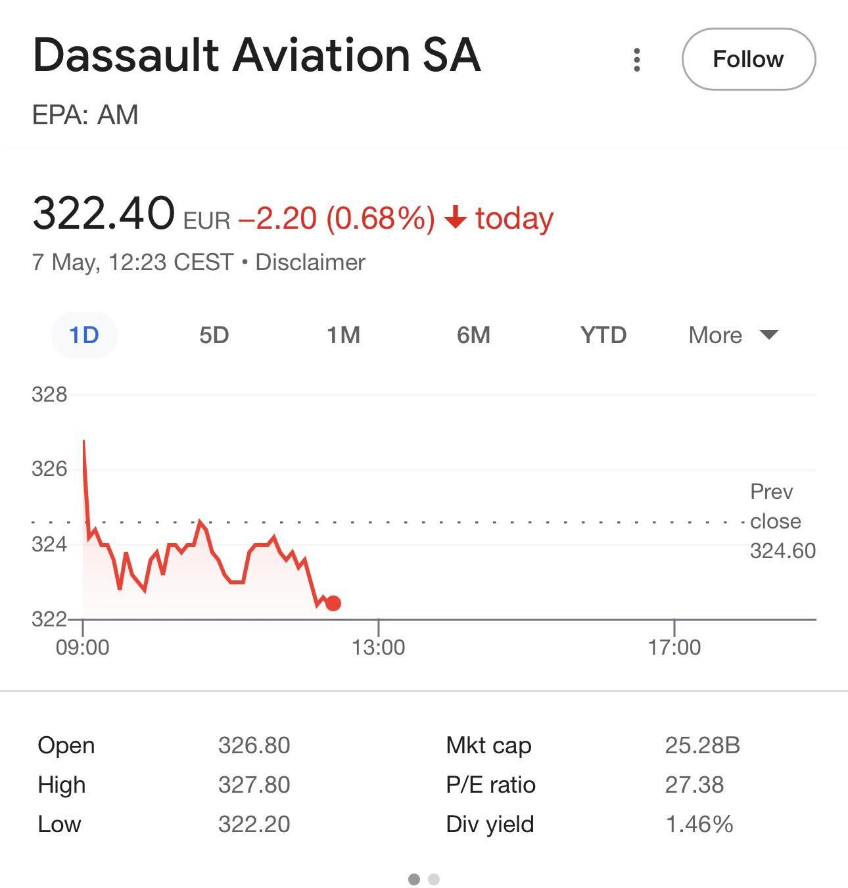The width and height of the screenshot is (848, 888).
Task: Click the red down arrow price indicator
Action: tap(456, 218)
